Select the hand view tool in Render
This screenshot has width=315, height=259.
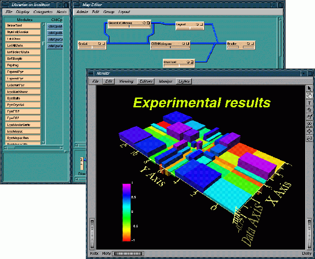[x=309, y=95]
